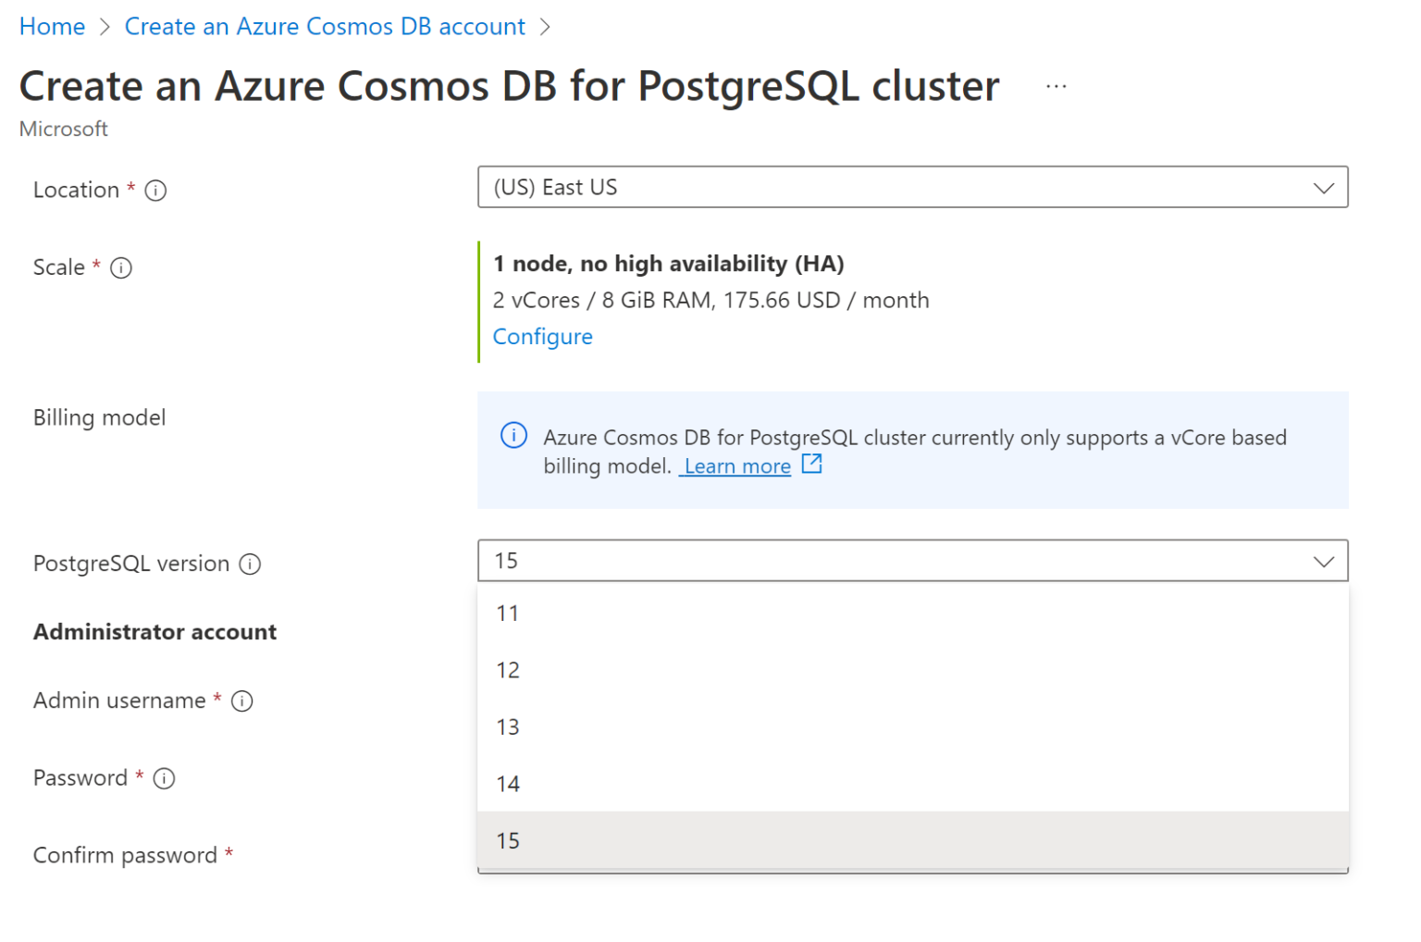View the PostgreSQL version info icon

pyautogui.click(x=250, y=564)
